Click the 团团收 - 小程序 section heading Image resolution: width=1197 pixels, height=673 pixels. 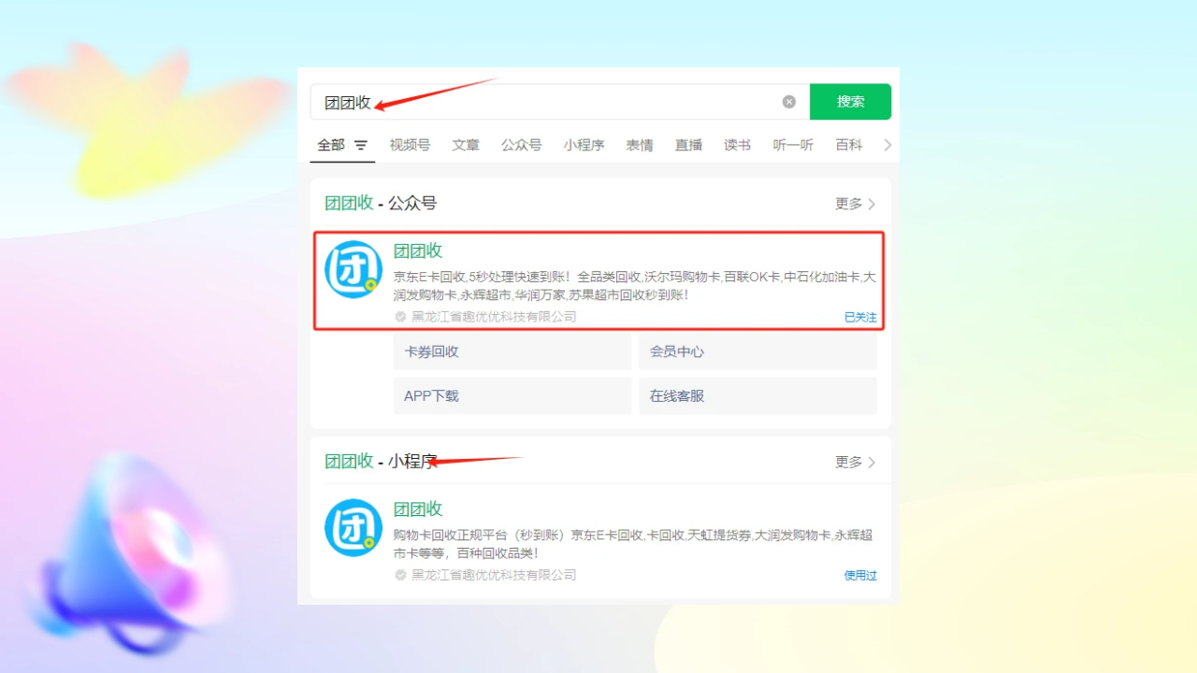pos(381,462)
